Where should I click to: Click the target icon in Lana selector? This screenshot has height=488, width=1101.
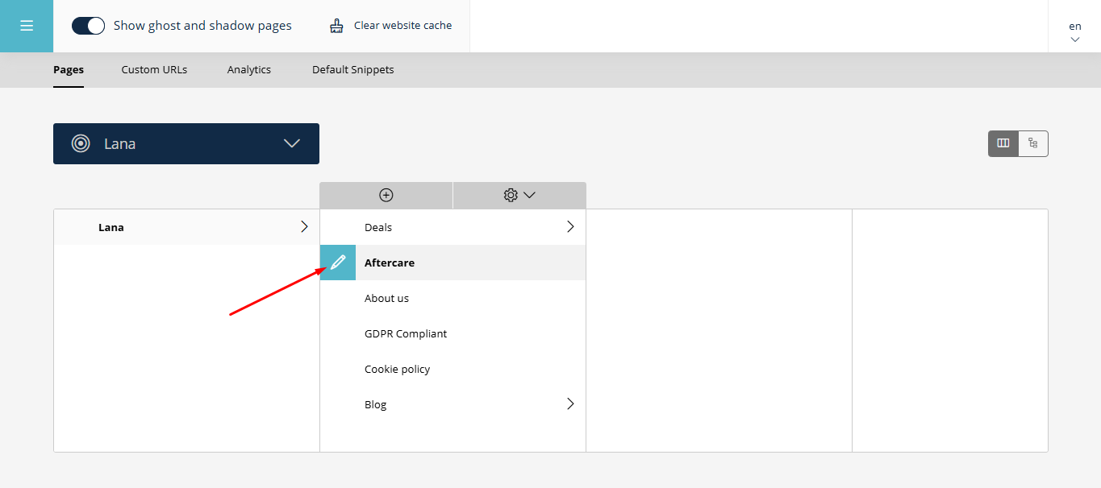click(x=81, y=143)
